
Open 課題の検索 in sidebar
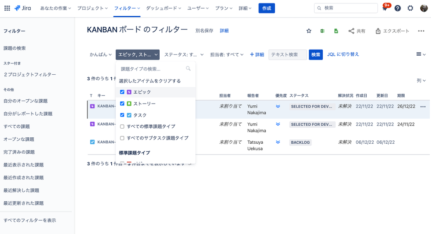pos(15,48)
